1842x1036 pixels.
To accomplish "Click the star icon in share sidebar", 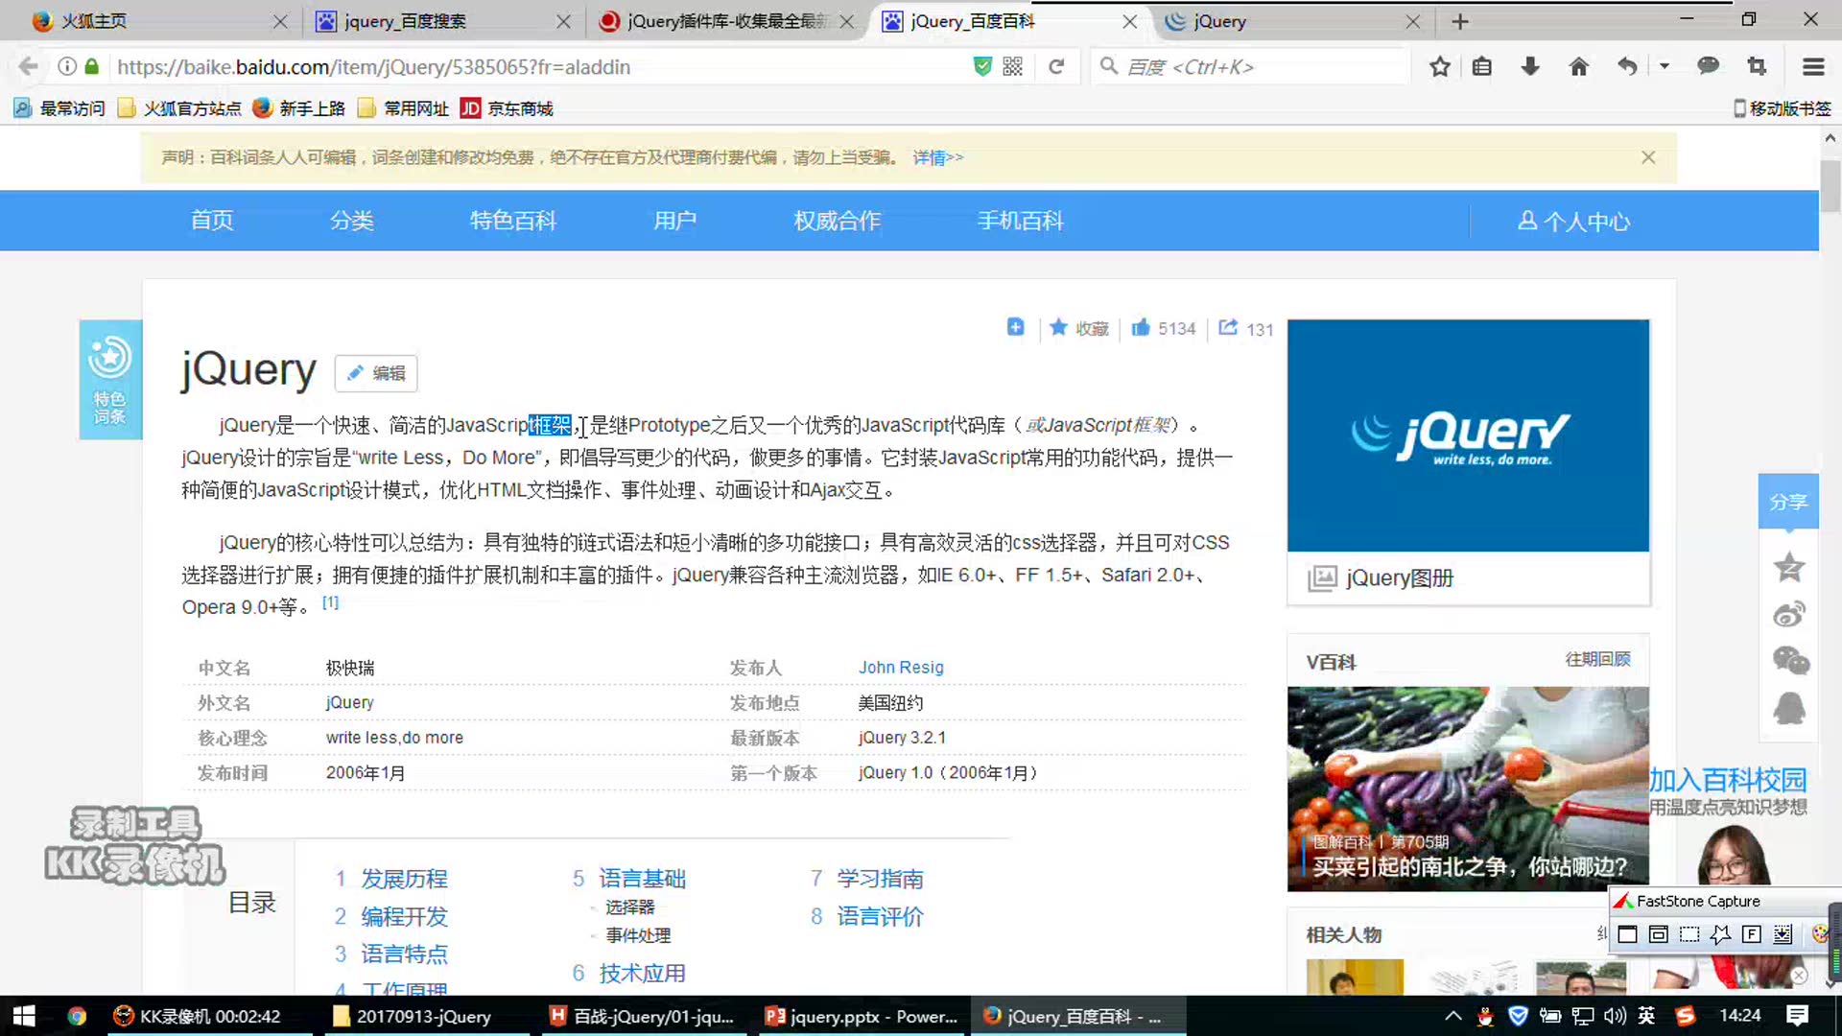I will pos(1788,567).
